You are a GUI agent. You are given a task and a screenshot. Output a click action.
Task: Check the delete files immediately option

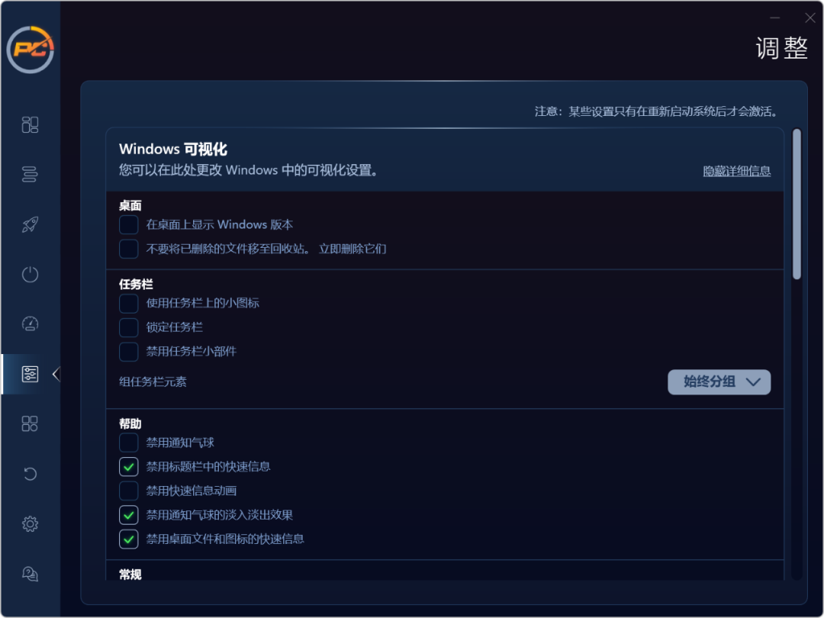pyautogui.click(x=129, y=249)
